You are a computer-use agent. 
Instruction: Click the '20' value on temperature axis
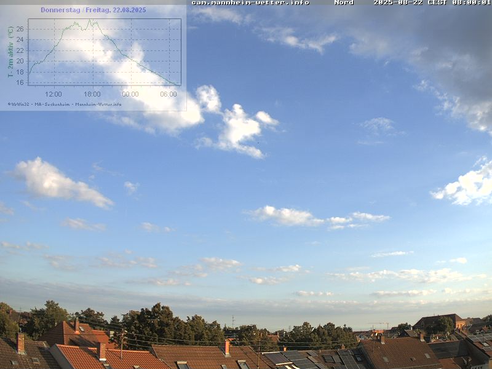tap(20, 61)
